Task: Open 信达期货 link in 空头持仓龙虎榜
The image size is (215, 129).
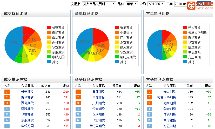Action: [x=170, y=114]
